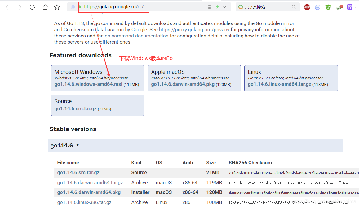
Task: Click the magnifier search icon
Action: (x=294, y=7)
